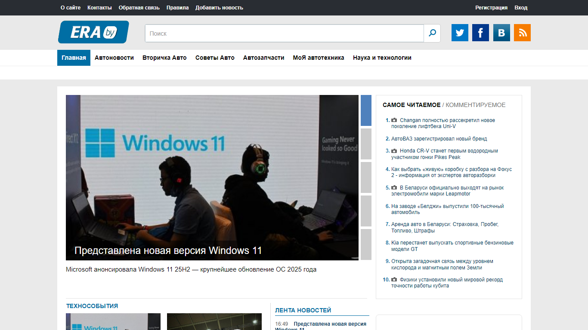Open Kia перестанет выпускать GT article
588x330 pixels.
point(452,246)
